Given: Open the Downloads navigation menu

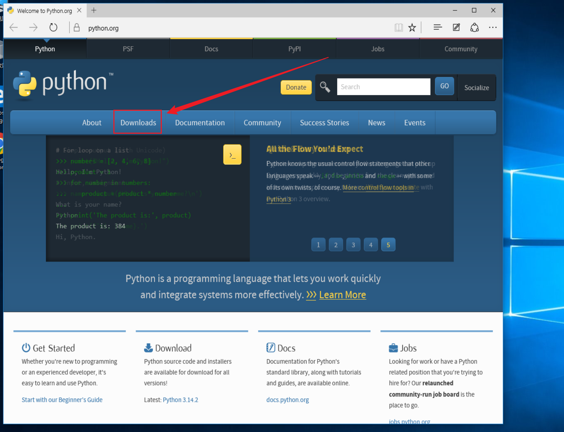Looking at the screenshot, I should [x=138, y=123].
